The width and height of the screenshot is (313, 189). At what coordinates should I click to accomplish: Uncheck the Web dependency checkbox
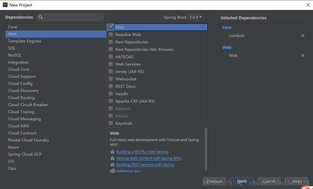pos(111,27)
